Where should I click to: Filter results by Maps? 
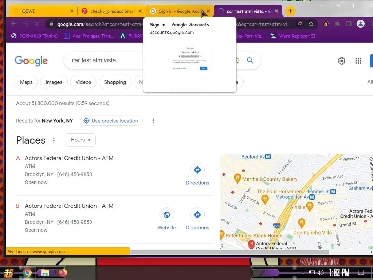point(26,82)
